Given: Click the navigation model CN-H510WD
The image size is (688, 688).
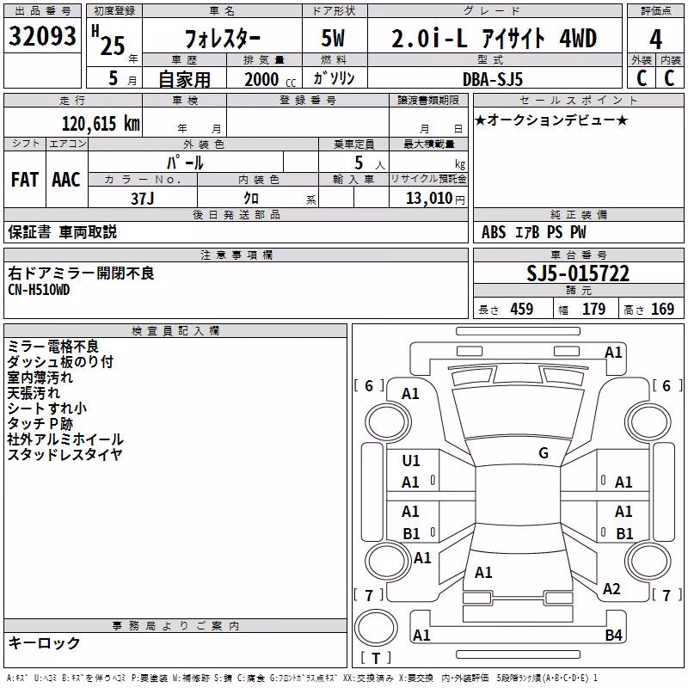Looking at the screenshot, I should coord(39,290).
